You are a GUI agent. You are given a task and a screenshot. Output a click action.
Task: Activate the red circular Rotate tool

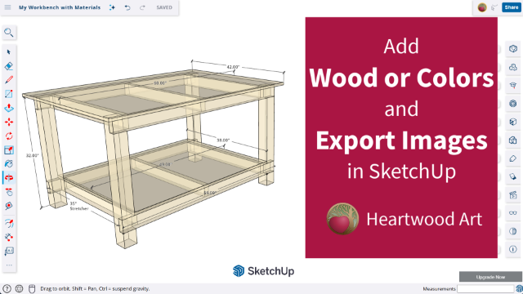tap(9, 136)
